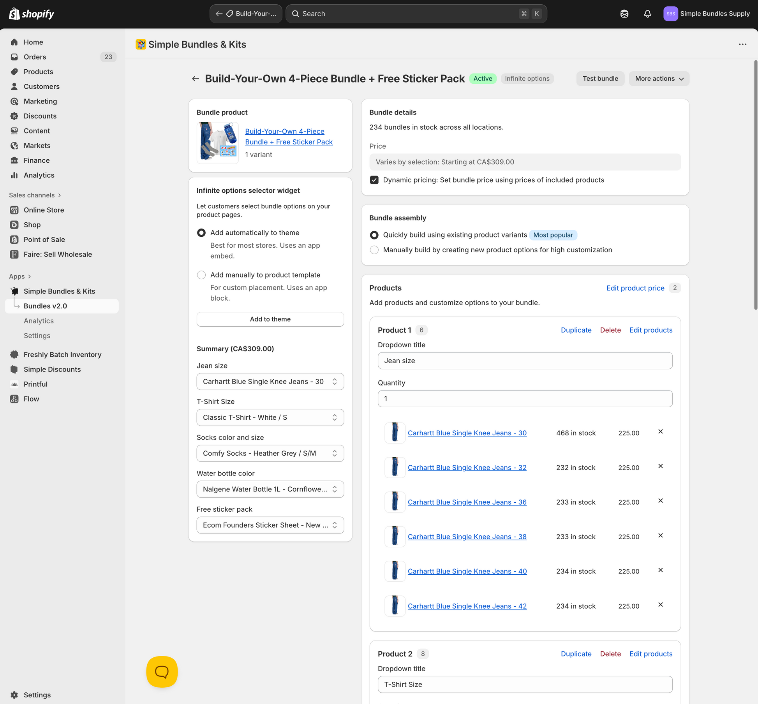Open Edit product price link
Image resolution: width=758 pixels, height=704 pixels.
635,288
